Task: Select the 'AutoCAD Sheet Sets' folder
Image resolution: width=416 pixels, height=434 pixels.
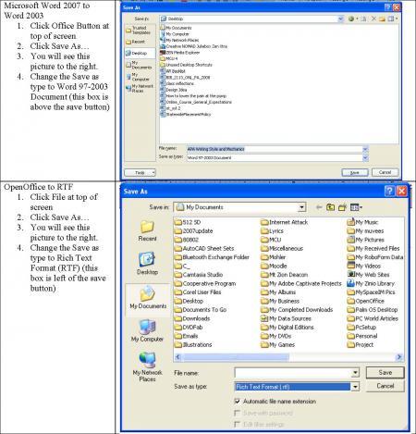Action: pyautogui.click(x=204, y=248)
